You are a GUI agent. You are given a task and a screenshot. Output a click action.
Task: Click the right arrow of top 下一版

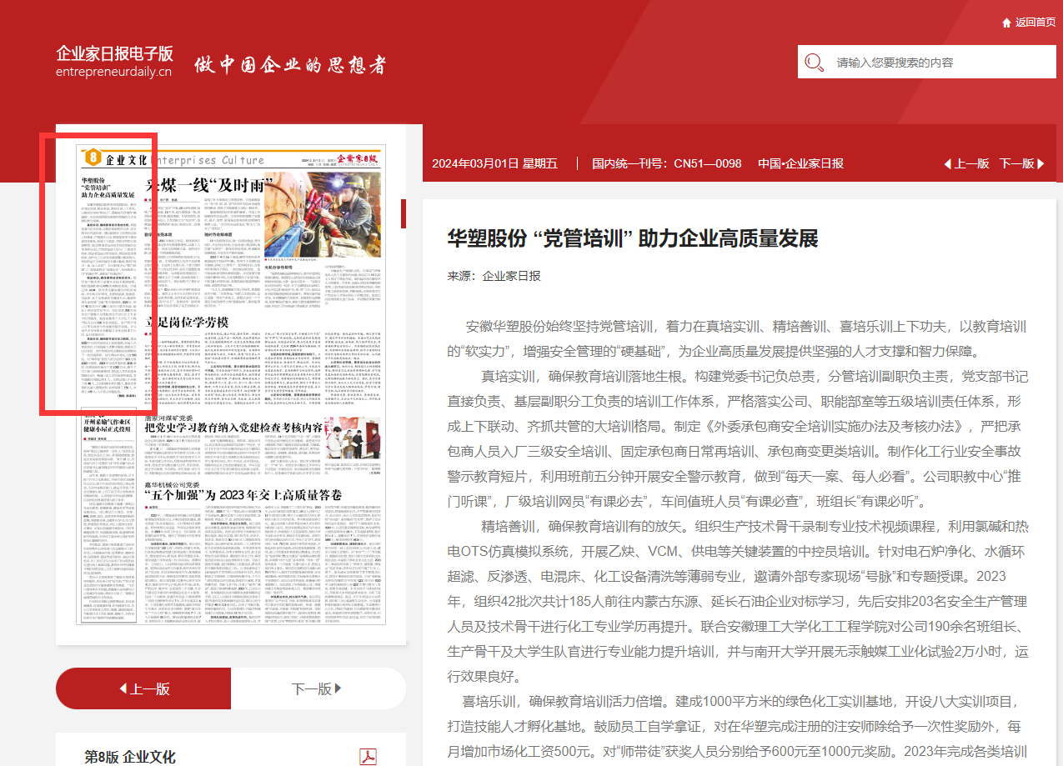1040,163
